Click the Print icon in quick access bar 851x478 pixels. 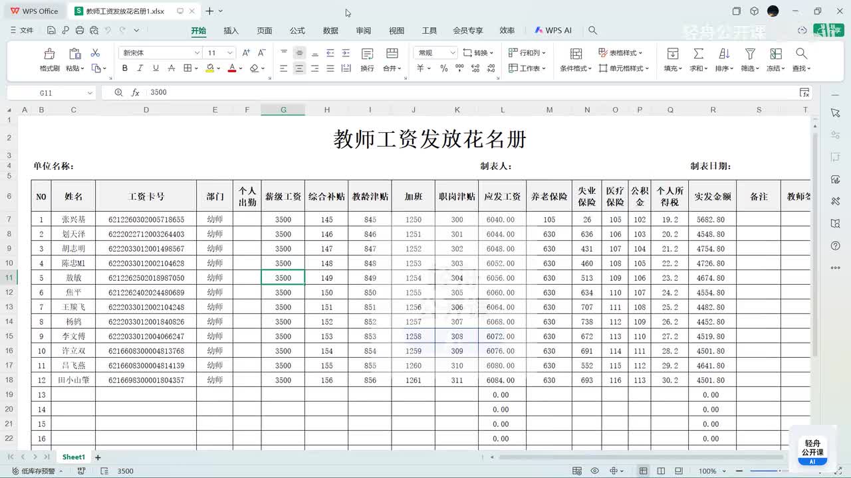pyautogui.click(x=80, y=31)
